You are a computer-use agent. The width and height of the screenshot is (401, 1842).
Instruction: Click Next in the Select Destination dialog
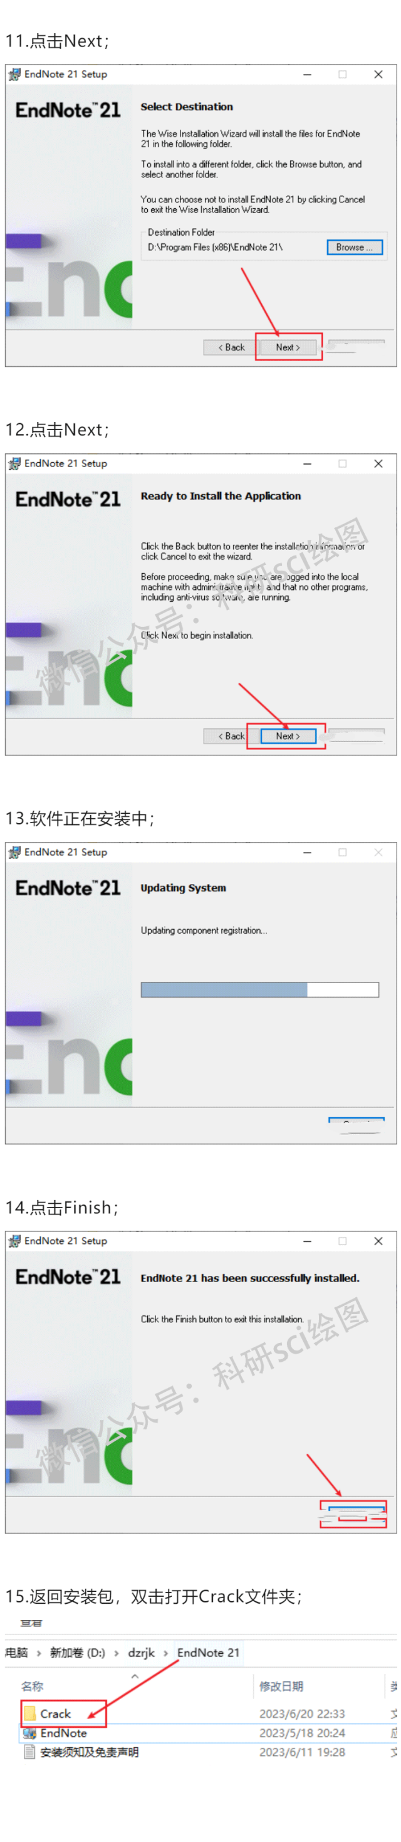288,347
